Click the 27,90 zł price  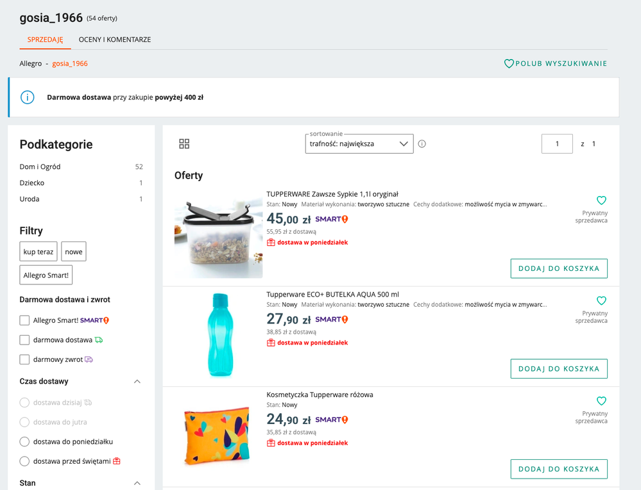click(x=289, y=320)
